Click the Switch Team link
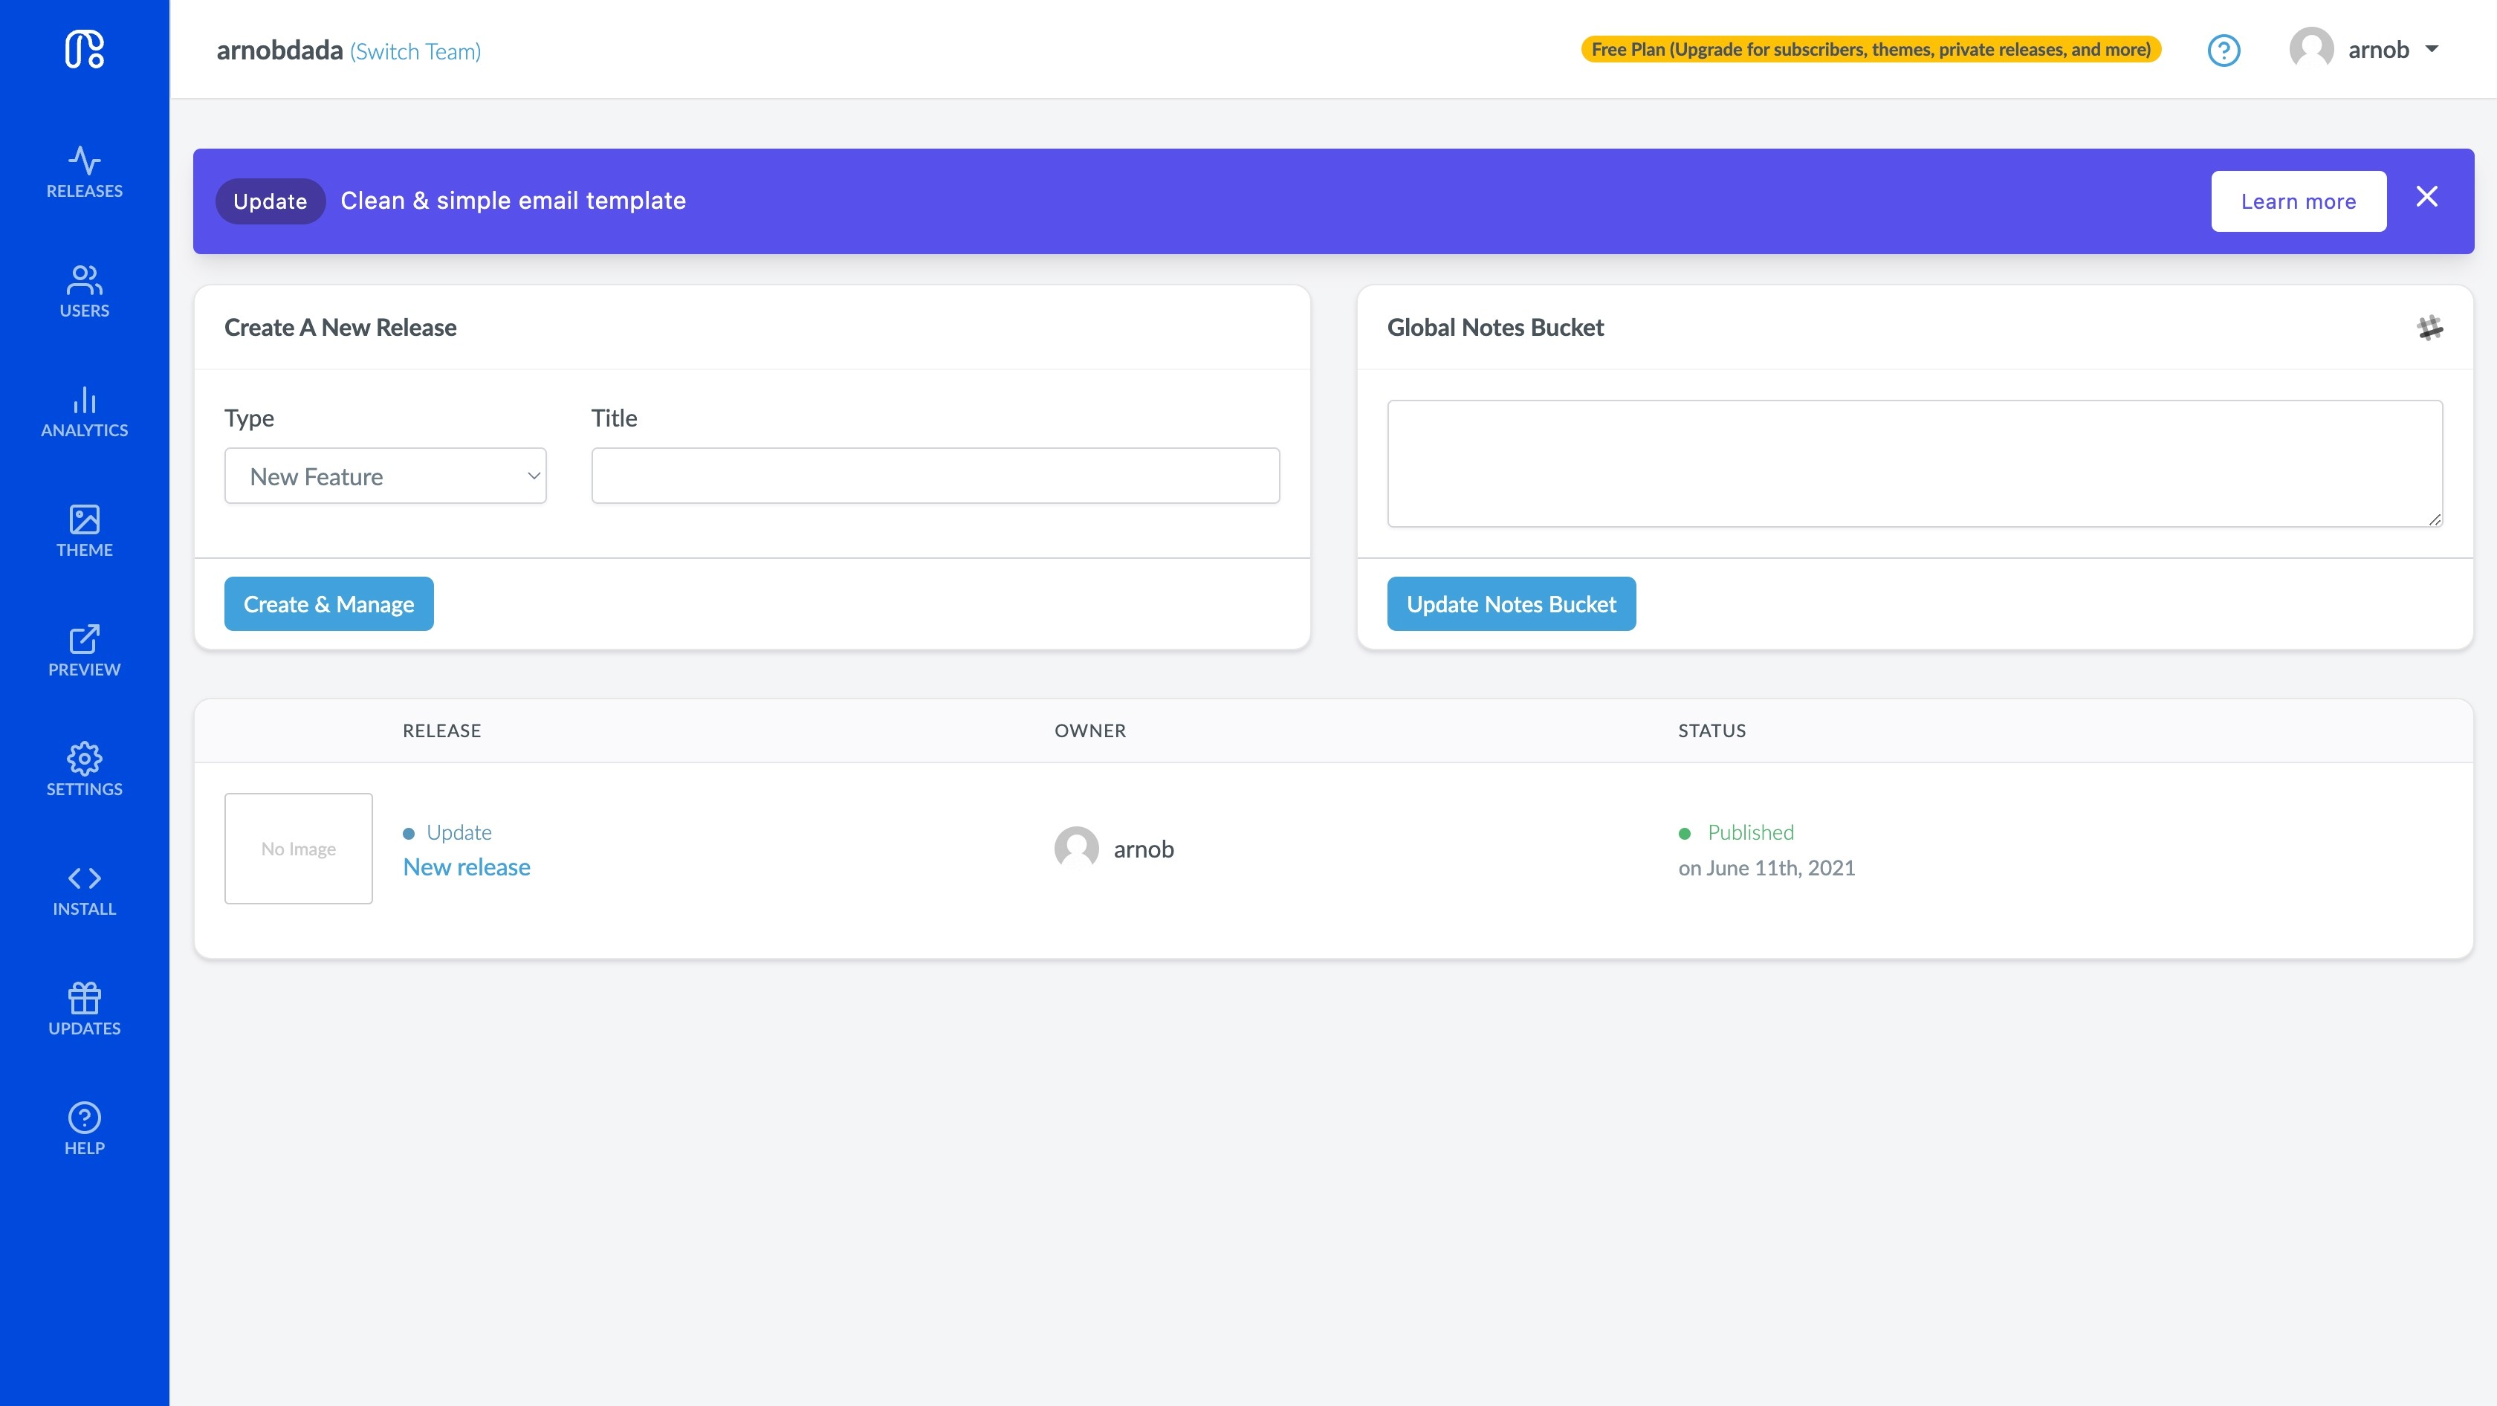 pyautogui.click(x=415, y=51)
